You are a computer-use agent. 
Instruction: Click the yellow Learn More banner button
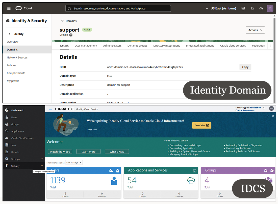(x=201, y=125)
